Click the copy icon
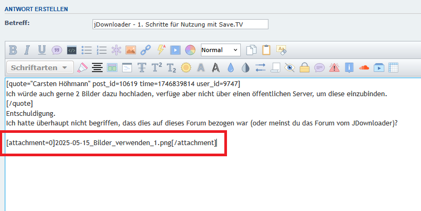421x211 pixels. tap(251, 50)
